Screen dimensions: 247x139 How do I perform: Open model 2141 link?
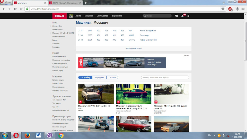[x=90, y=31]
